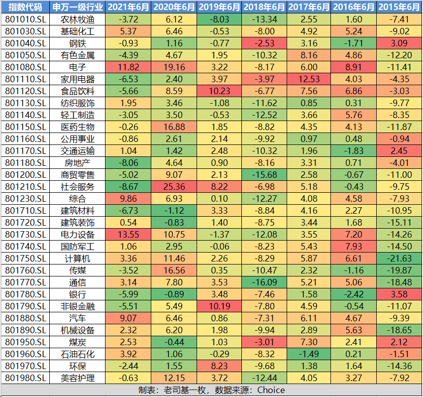This screenshot has height=397, width=423.
Task: Select index code 801720.SL
Action: [x=25, y=223]
